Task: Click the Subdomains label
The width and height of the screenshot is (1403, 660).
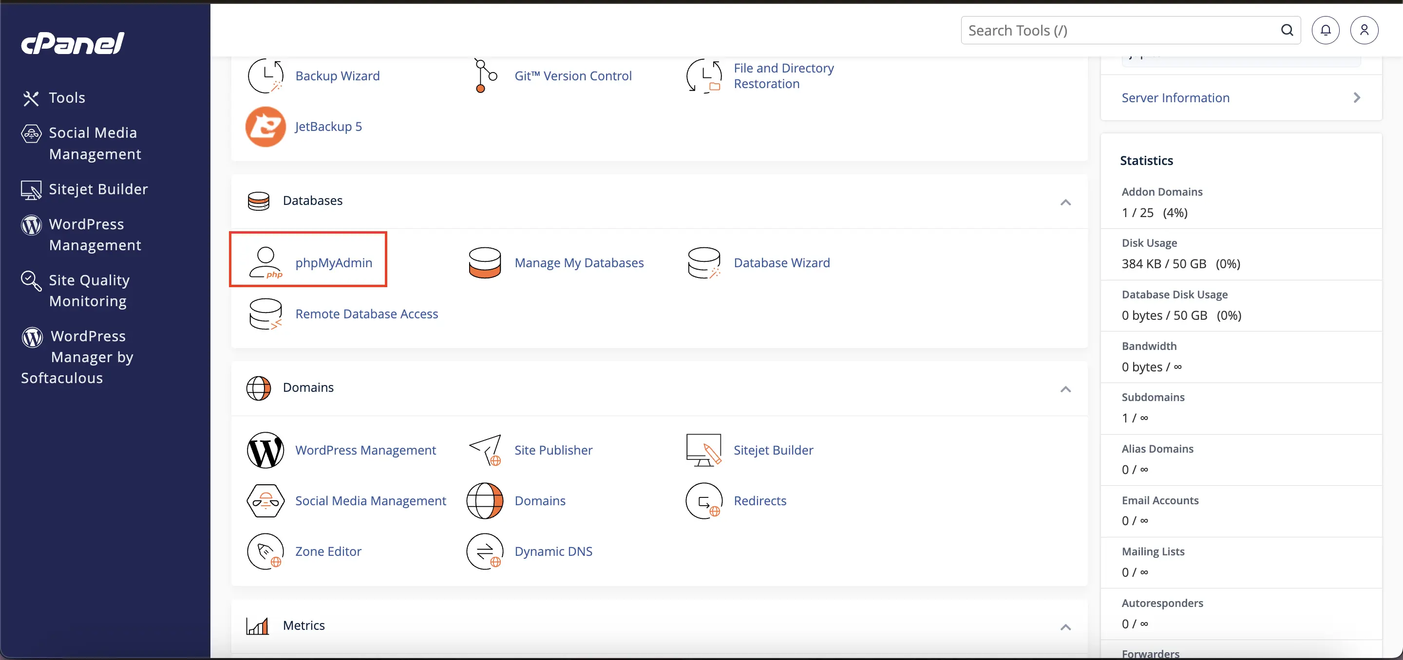Action: [1153, 397]
